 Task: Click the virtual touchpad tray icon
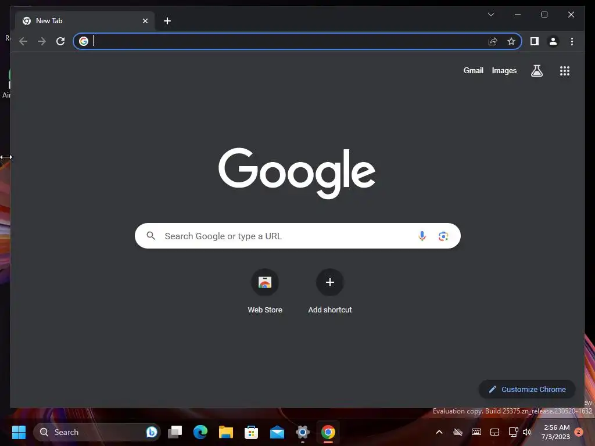(495, 432)
